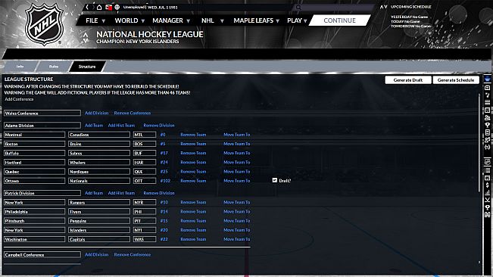Click the Islanders nickname field
This screenshot has width=493, height=277.
pos(99,230)
